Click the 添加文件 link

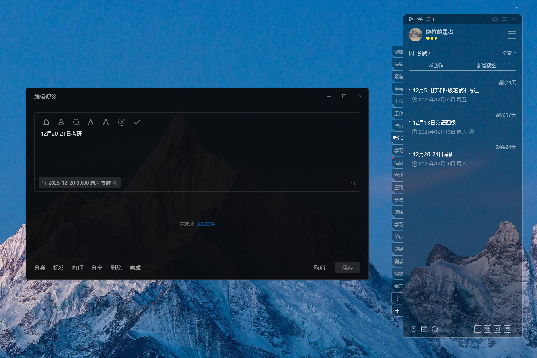point(205,224)
